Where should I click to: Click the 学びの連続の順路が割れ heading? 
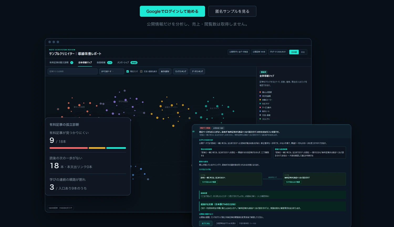tap(68, 180)
